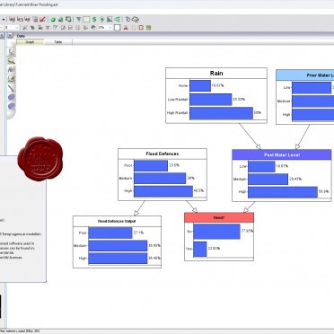Switch to the Table tab
Screen dimensions: 334x334
coord(58,42)
